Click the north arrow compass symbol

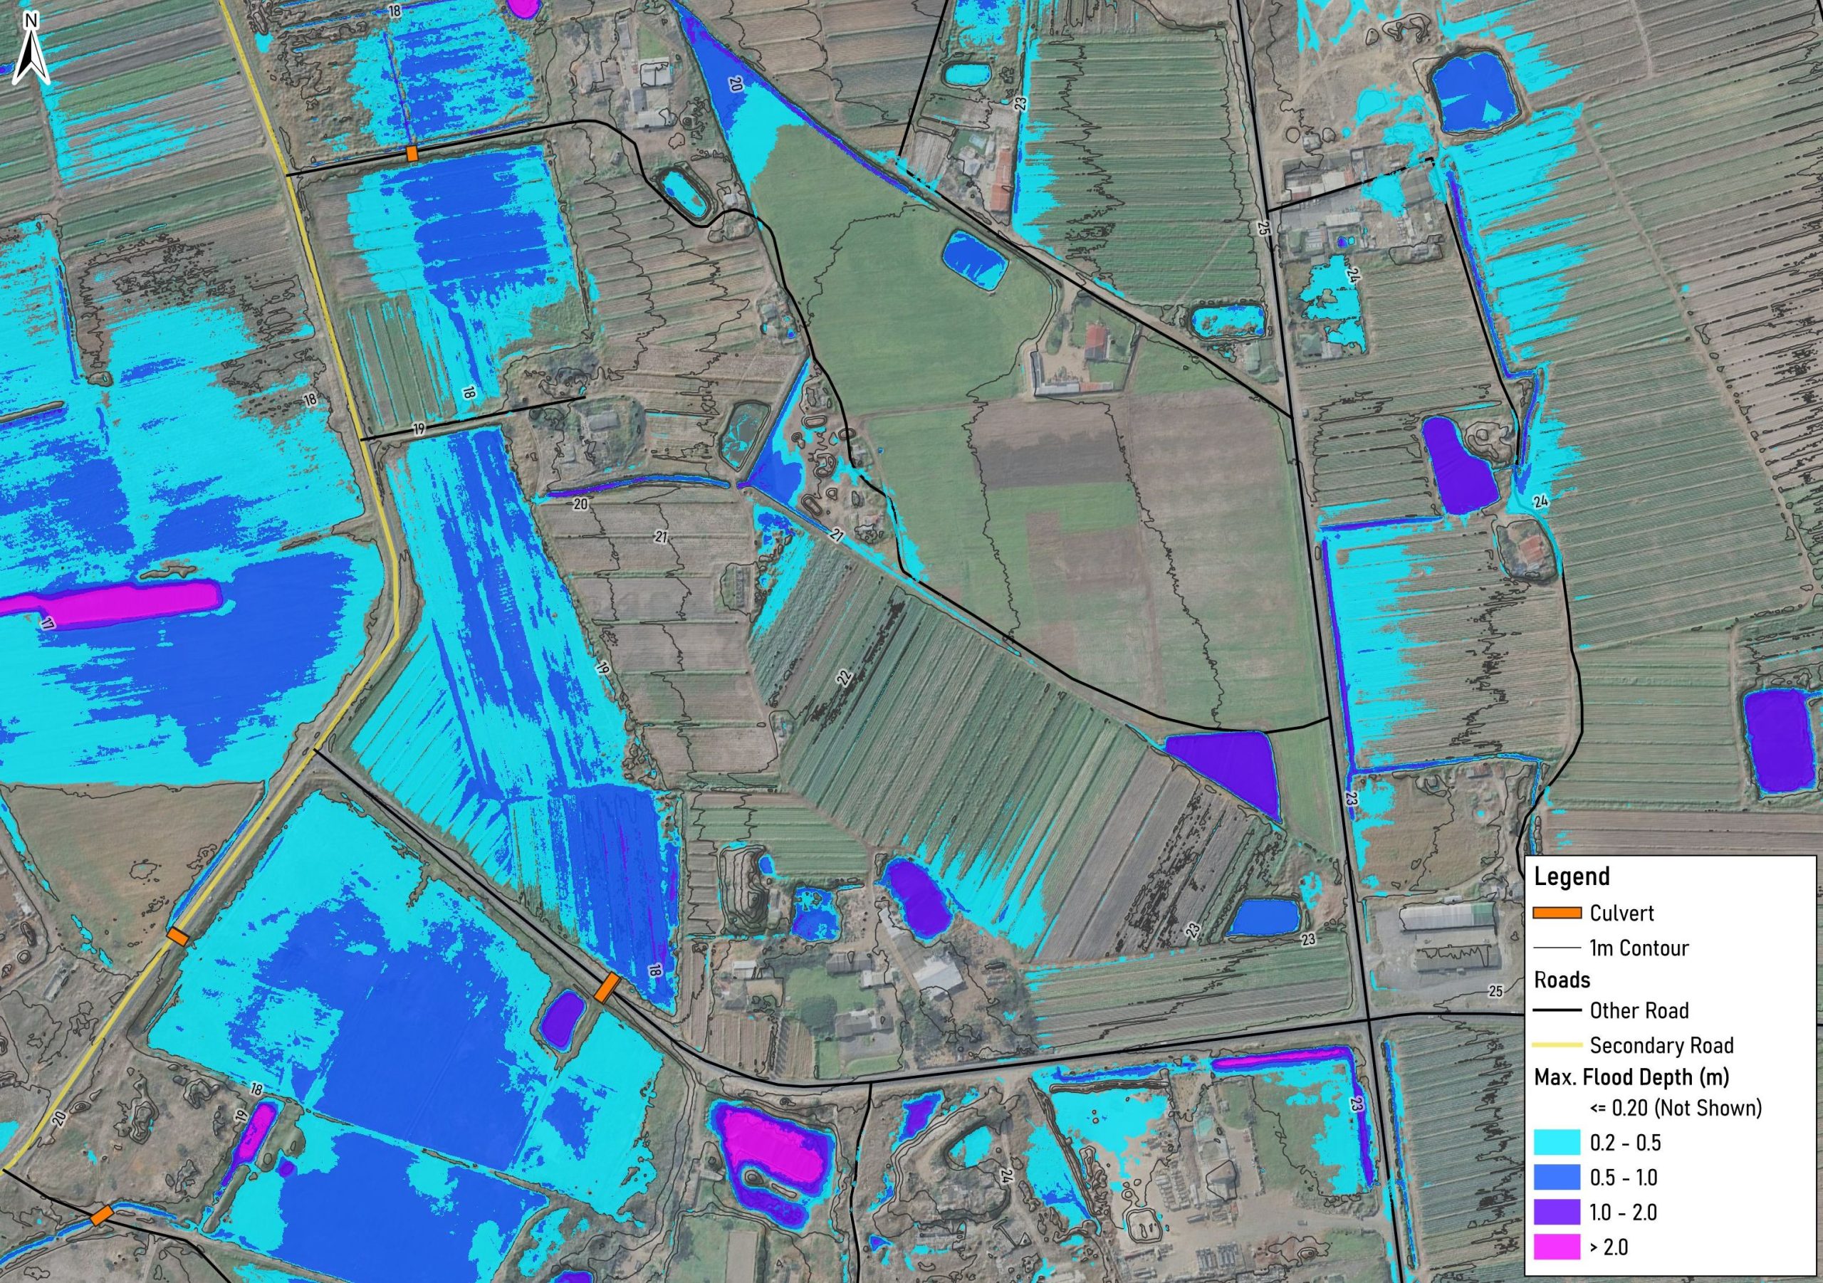(x=30, y=49)
